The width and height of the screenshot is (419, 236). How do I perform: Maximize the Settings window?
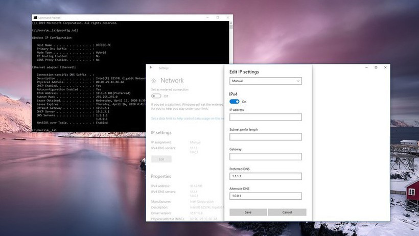coord(376,67)
